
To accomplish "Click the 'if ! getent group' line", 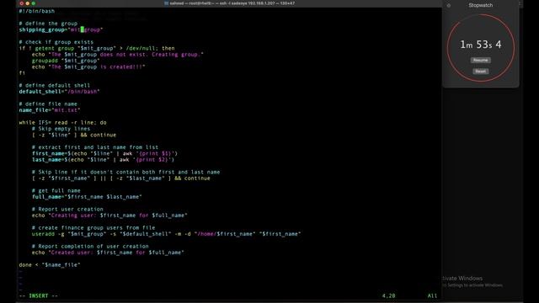I will coord(97,48).
